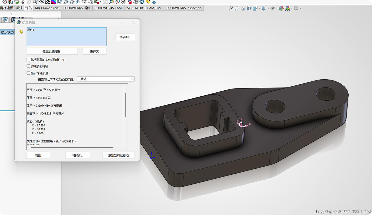
Task: Open the MBD Dimensions tab
Action: point(47,8)
